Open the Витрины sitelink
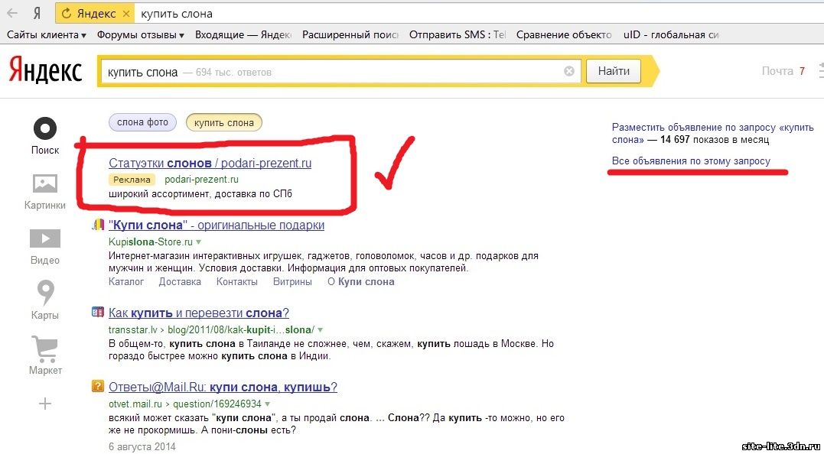824x454 pixels. click(x=293, y=282)
